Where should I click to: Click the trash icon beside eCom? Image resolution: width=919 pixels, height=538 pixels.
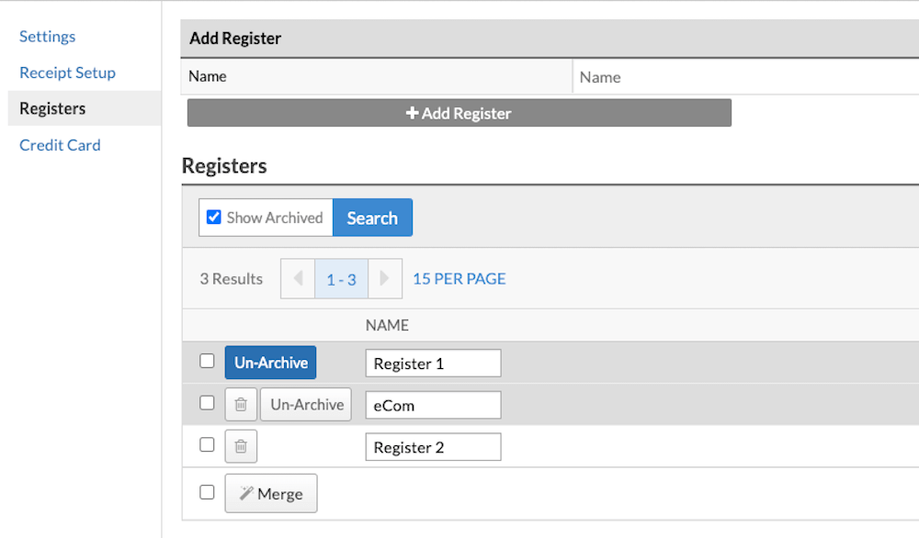click(x=241, y=404)
